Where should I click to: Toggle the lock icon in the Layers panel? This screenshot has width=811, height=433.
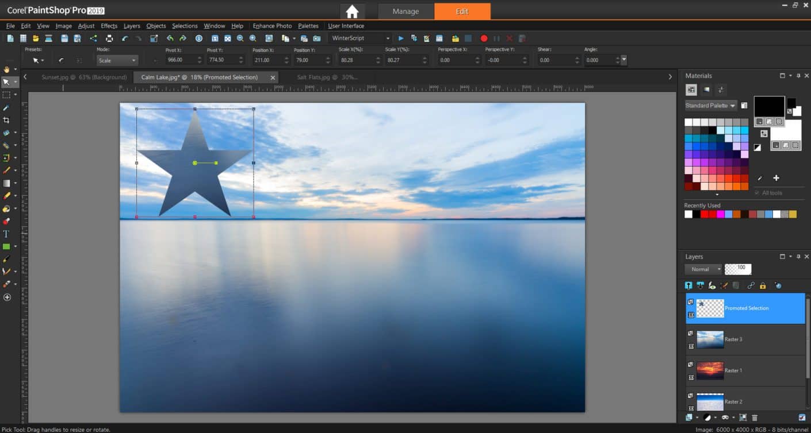[762, 285]
